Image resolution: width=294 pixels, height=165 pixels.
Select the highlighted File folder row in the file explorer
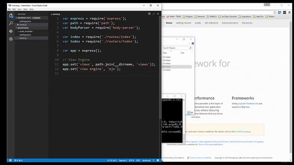177,67
